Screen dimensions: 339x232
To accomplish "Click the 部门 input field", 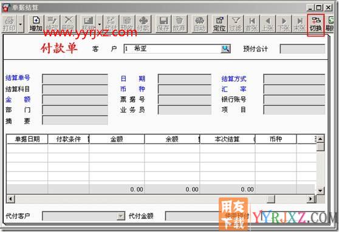I will click(x=75, y=110).
